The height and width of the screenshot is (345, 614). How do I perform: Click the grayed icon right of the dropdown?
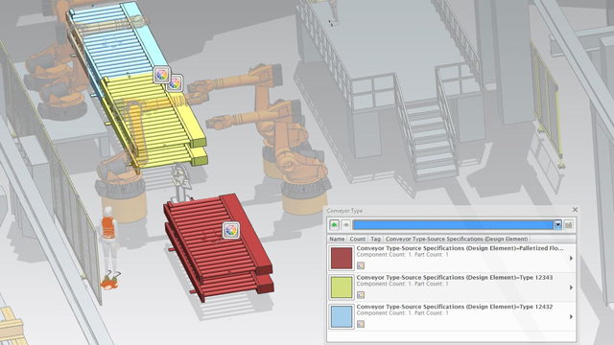click(569, 225)
